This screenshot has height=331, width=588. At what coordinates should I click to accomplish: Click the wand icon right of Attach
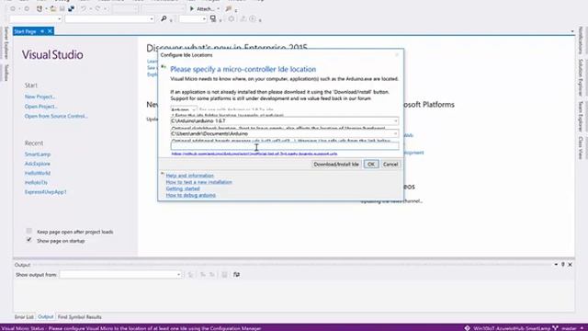229,8
